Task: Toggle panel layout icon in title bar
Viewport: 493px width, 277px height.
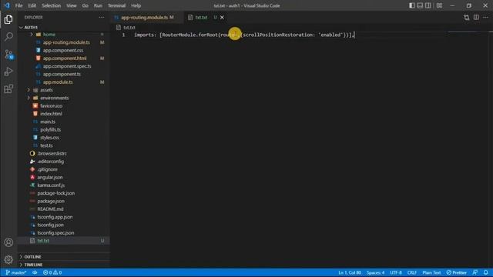Action: click(x=420, y=5)
